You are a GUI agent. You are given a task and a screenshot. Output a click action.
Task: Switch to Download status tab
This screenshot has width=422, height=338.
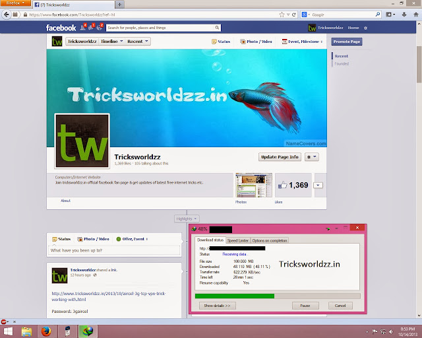tap(210, 240)
